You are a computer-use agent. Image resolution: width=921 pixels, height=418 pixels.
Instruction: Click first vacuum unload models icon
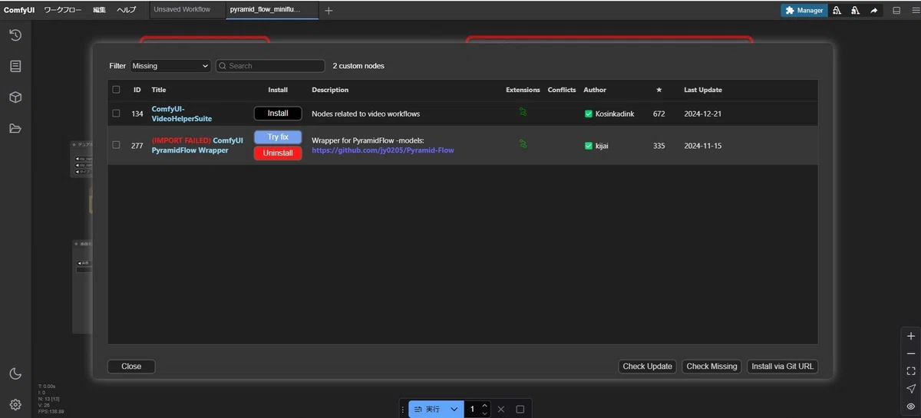(x=836, y=11)
